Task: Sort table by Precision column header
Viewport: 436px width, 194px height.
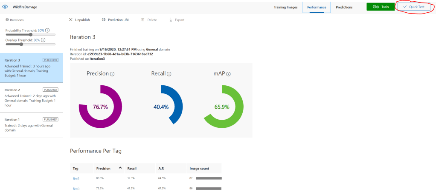Action: 104,169
